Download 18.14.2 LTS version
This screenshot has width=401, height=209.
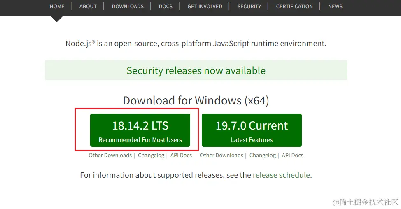click(x=140, y=130)
